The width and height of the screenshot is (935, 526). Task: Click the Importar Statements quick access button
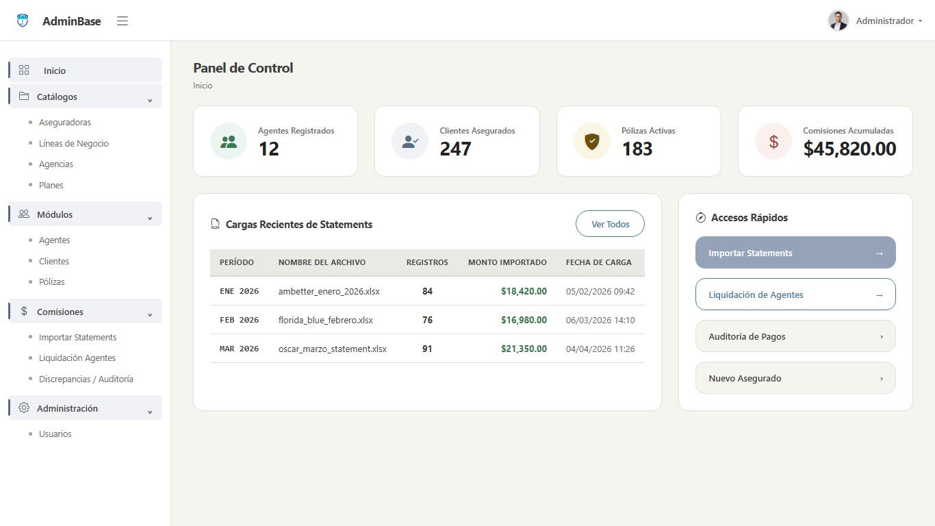coord(795,253)
